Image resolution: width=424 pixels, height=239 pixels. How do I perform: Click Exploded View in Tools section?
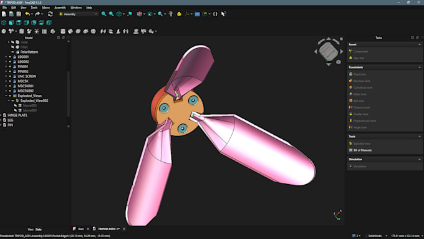[362, 144]
